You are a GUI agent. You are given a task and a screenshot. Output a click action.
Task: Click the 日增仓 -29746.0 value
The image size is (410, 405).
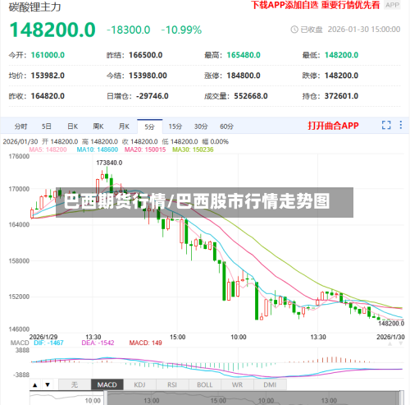tap(153, 96)
